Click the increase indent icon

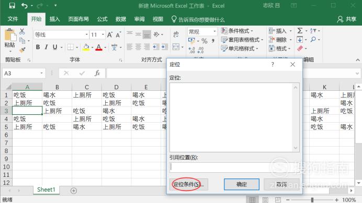[x=165, y=47]
